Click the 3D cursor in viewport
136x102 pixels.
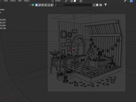pyautogui.click(x=74, y=50)
